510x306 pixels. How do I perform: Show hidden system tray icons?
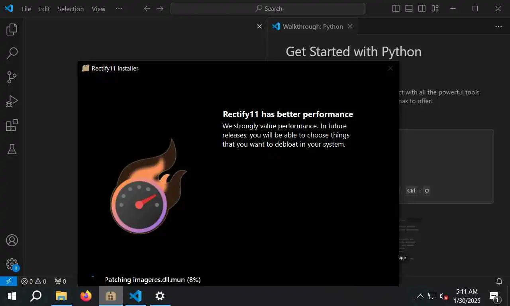(420, 296)
